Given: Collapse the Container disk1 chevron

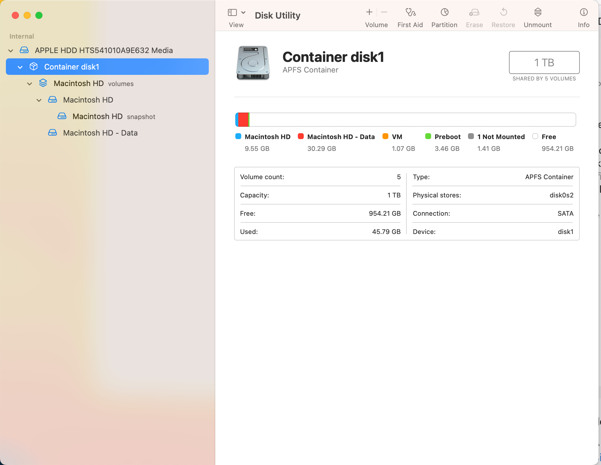Looking at the screenshot, I should pos(20,67).
